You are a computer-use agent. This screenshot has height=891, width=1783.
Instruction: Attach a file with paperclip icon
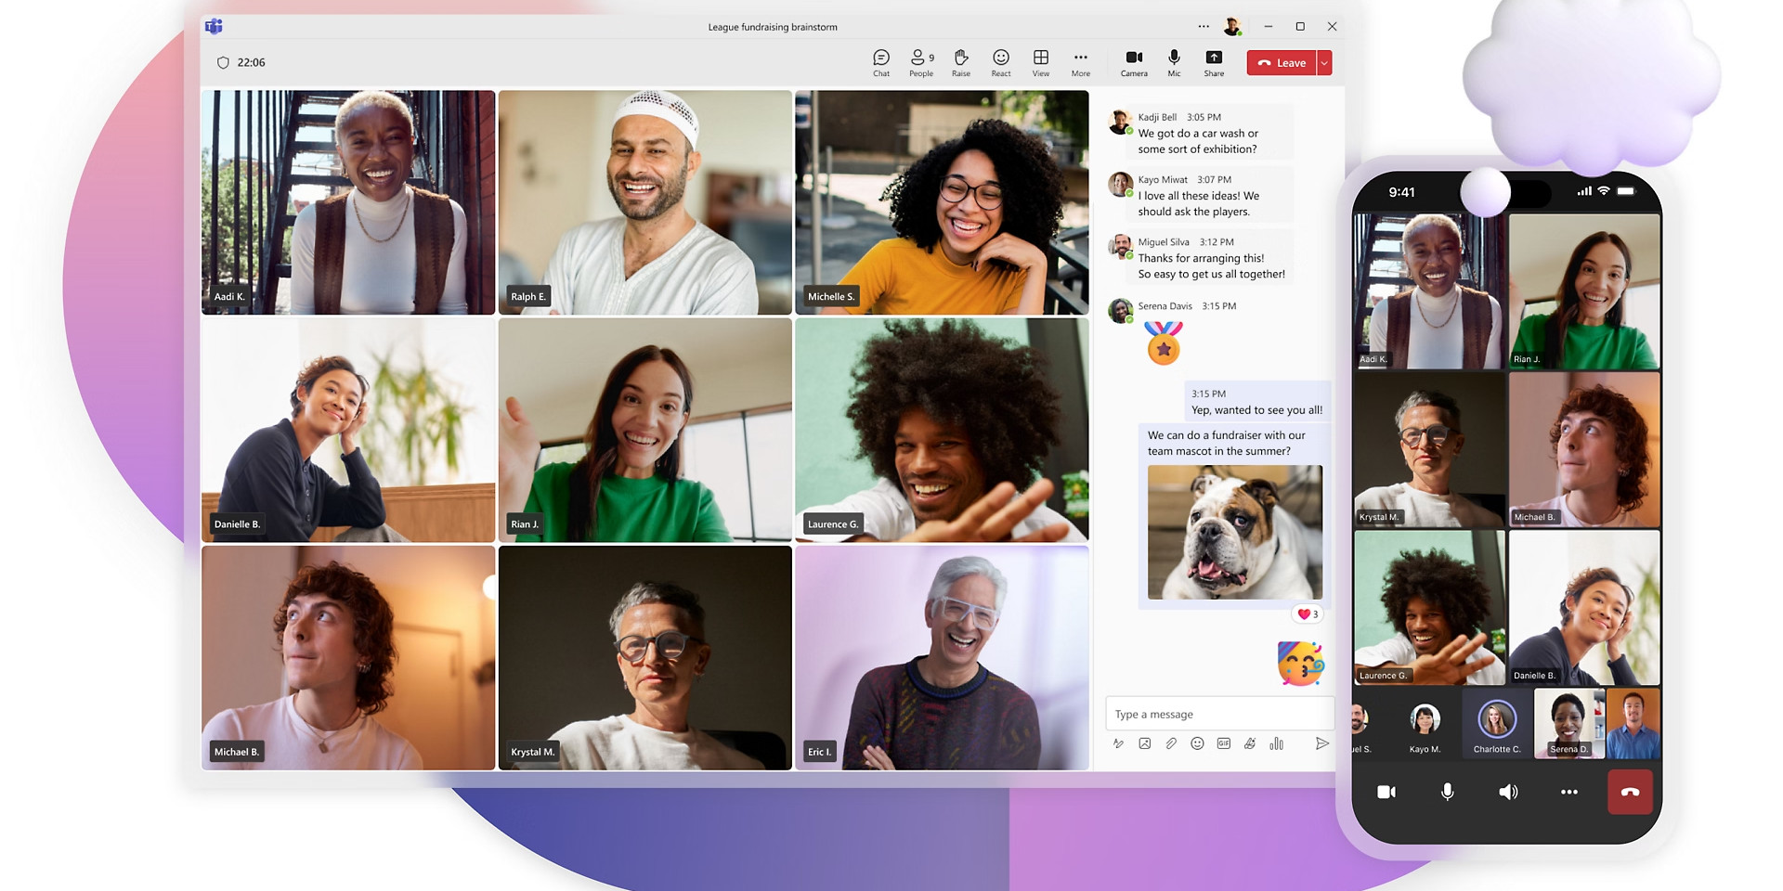(1171, 743)
